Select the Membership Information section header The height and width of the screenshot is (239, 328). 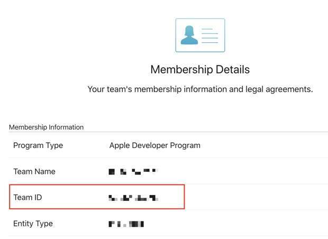[47, 127]
